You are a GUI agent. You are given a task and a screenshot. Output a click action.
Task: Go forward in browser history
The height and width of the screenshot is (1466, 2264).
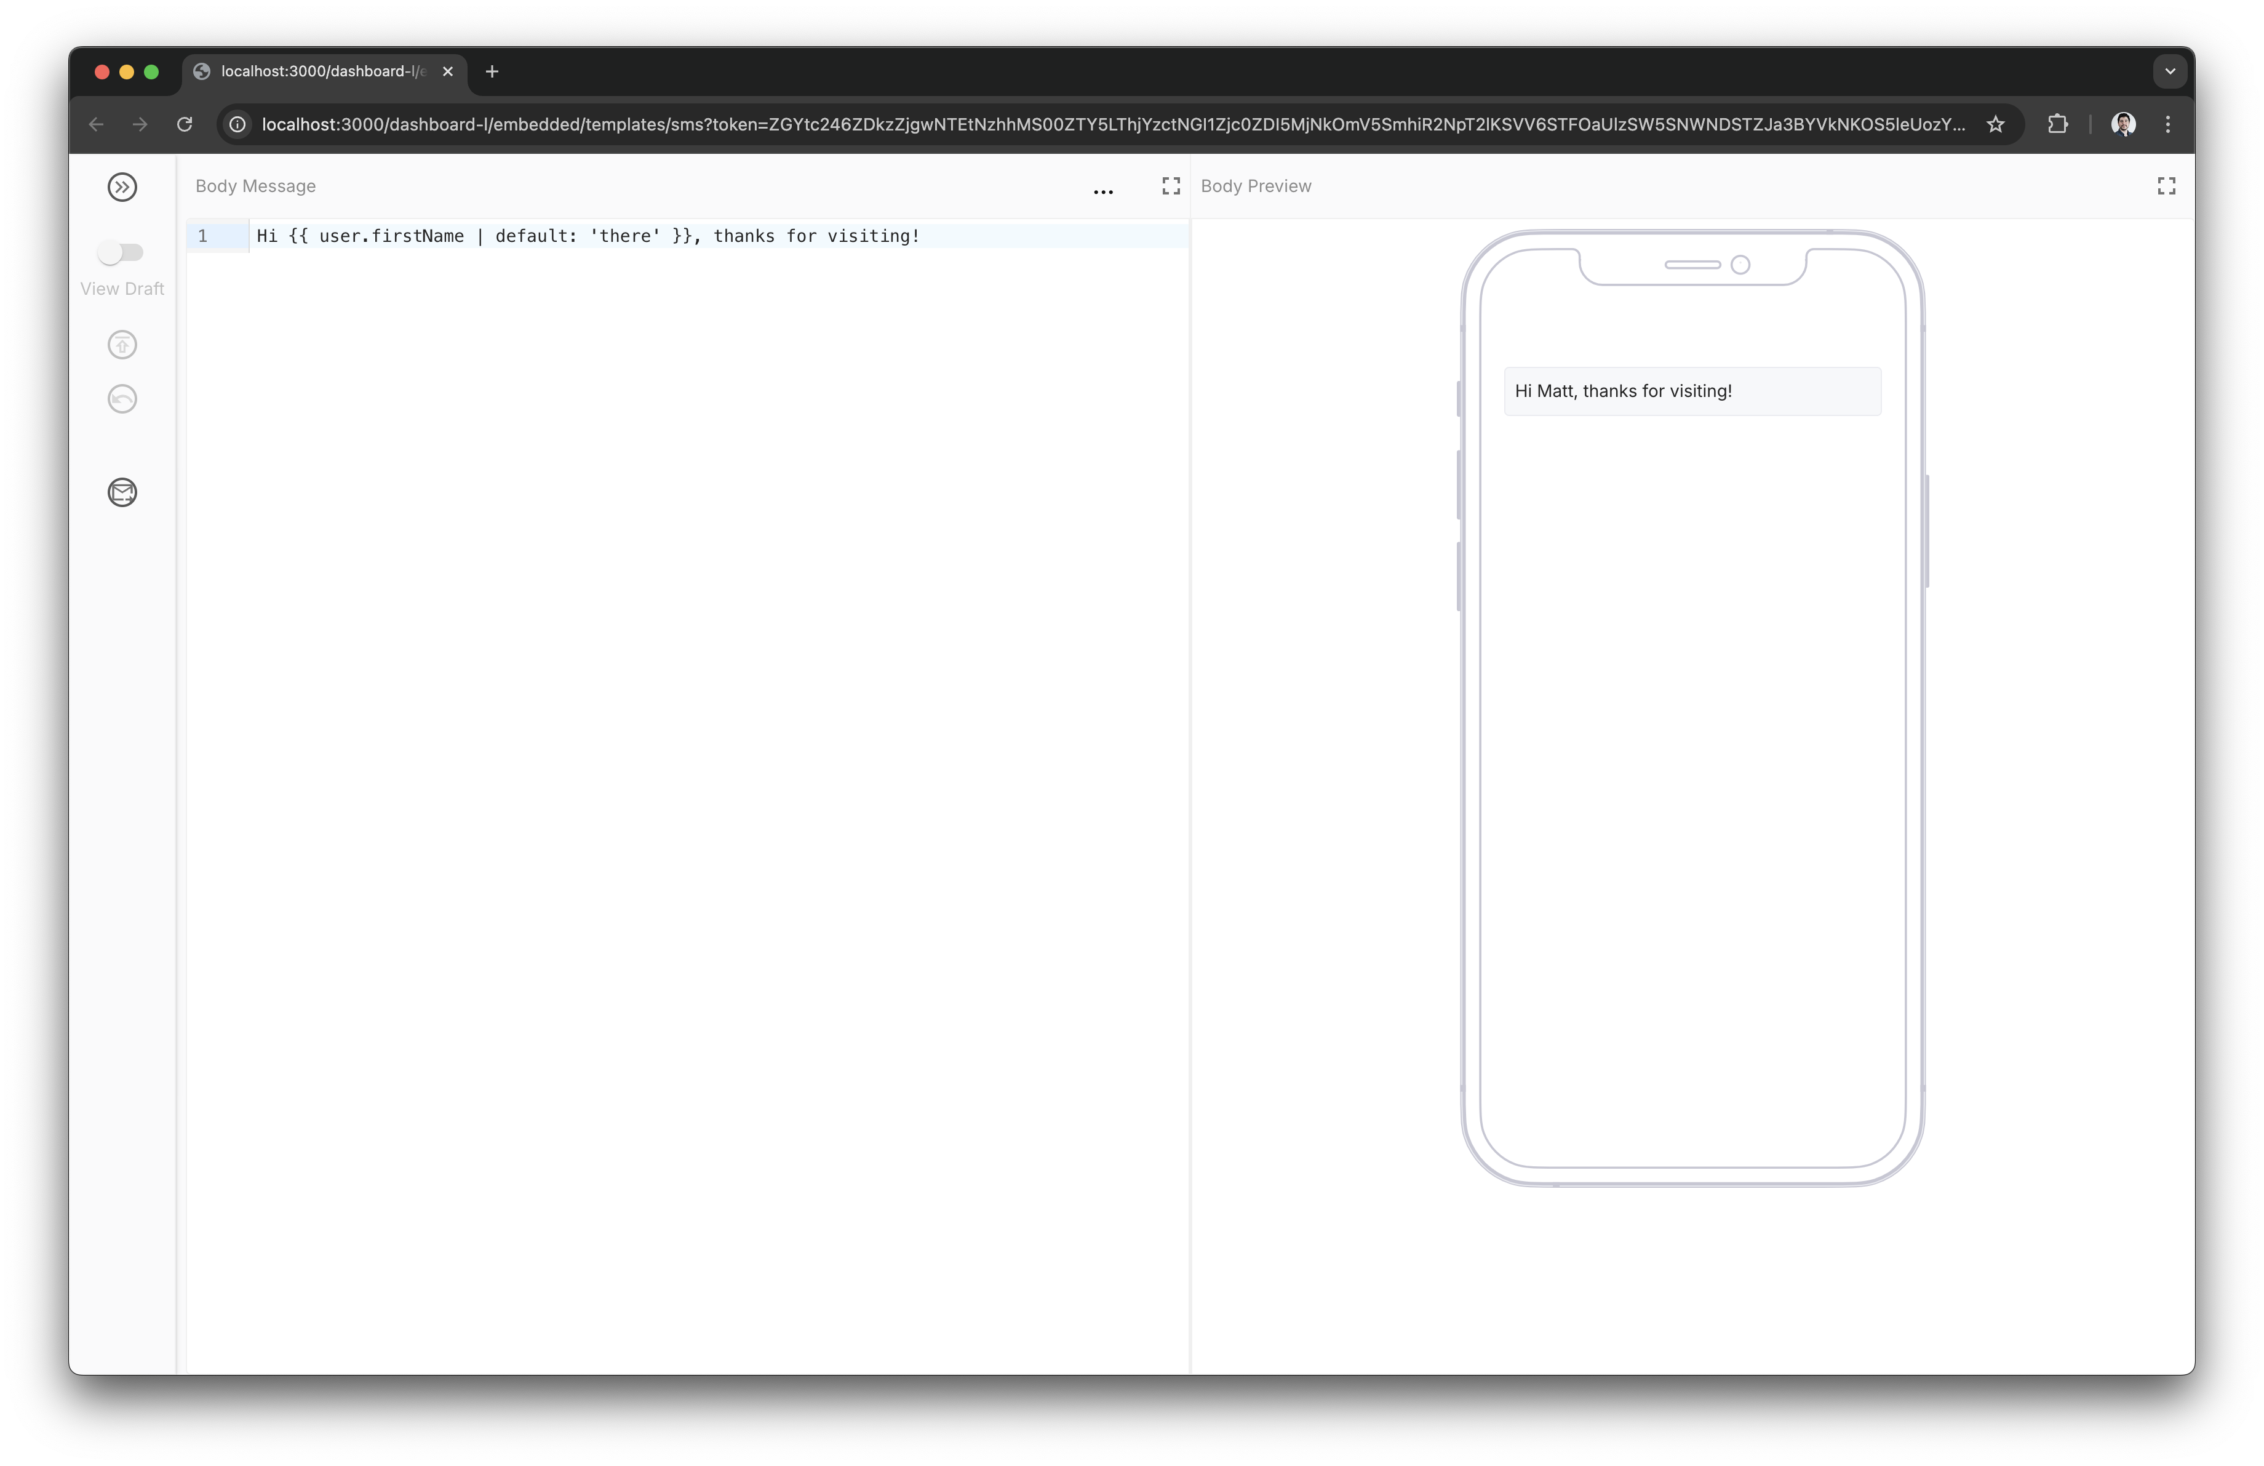(x=140, y=124)
